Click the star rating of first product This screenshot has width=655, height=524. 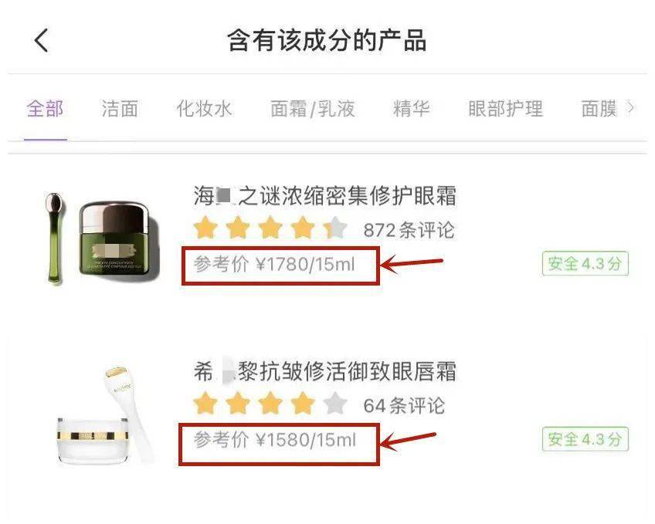point(270,228)
